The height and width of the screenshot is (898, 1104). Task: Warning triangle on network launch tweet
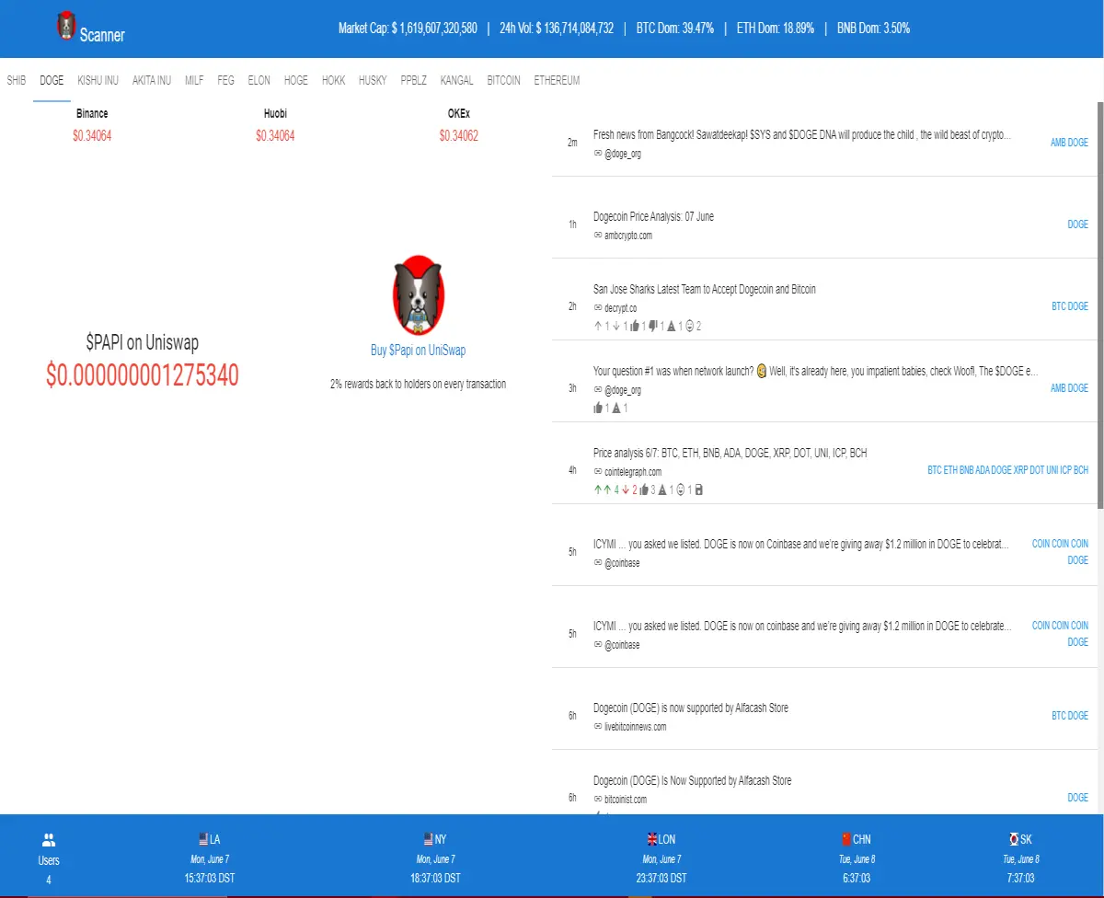coord(616,408)
